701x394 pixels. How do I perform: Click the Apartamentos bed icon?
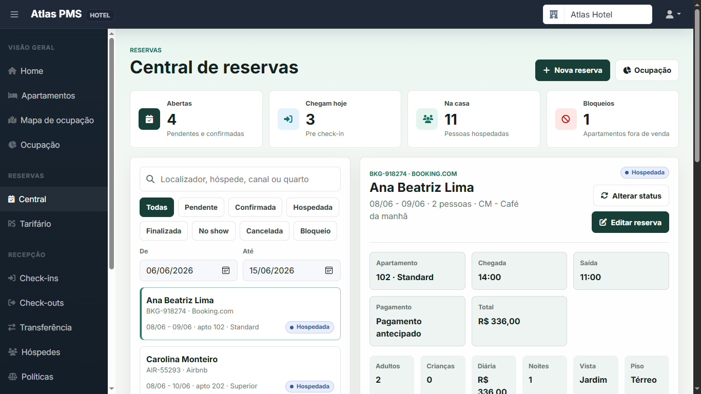tap(13, 95)
